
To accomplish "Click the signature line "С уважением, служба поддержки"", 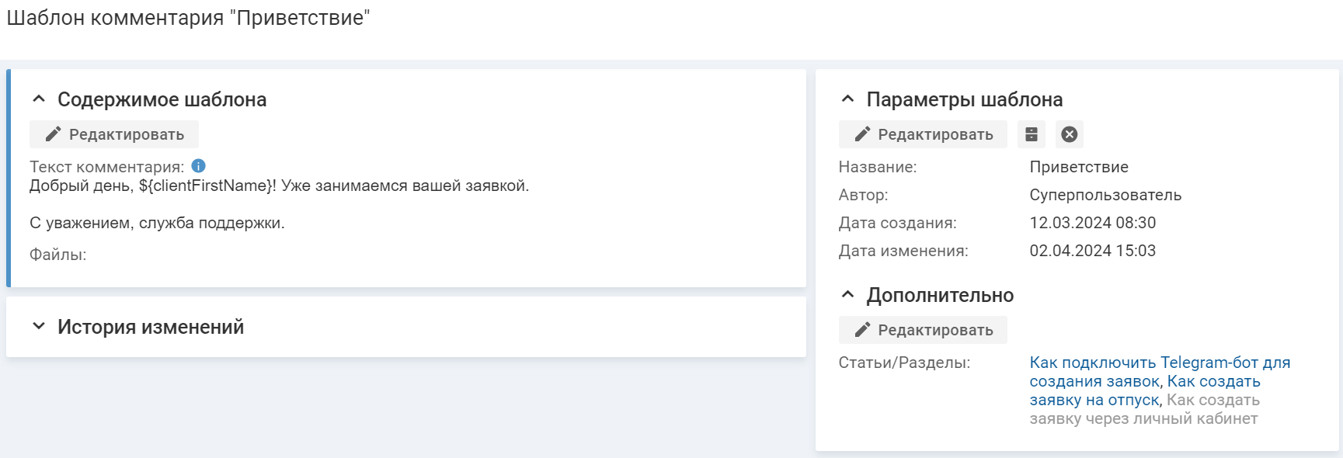I will pos(157,223).
